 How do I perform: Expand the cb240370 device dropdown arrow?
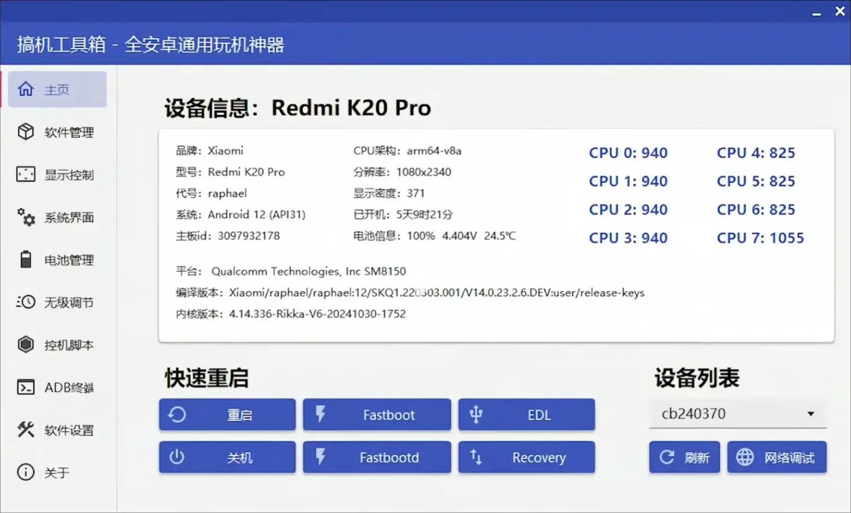[x=811, y=414]
